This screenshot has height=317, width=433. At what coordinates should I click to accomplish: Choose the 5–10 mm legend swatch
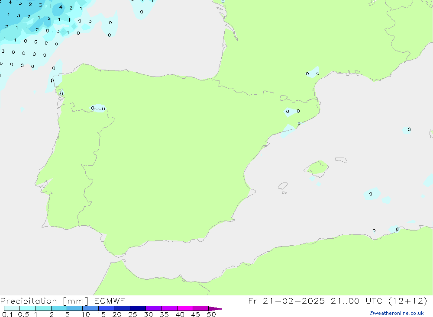click(75, 308)
